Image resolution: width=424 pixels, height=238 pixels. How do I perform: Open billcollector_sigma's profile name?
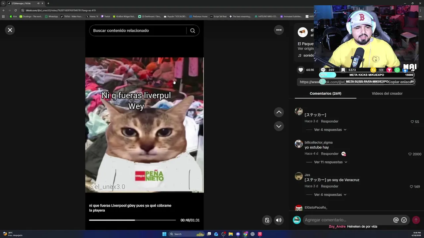pos(318,142)
